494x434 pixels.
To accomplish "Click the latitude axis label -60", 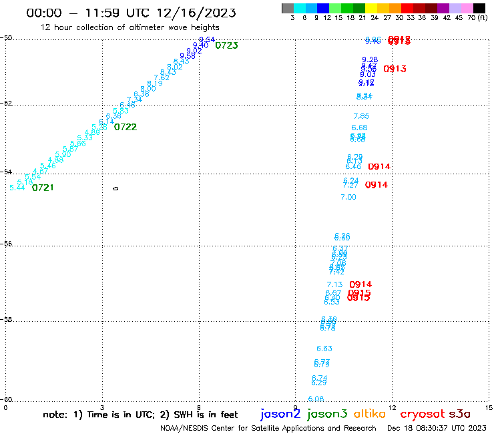I will click(x=6, y=400).
